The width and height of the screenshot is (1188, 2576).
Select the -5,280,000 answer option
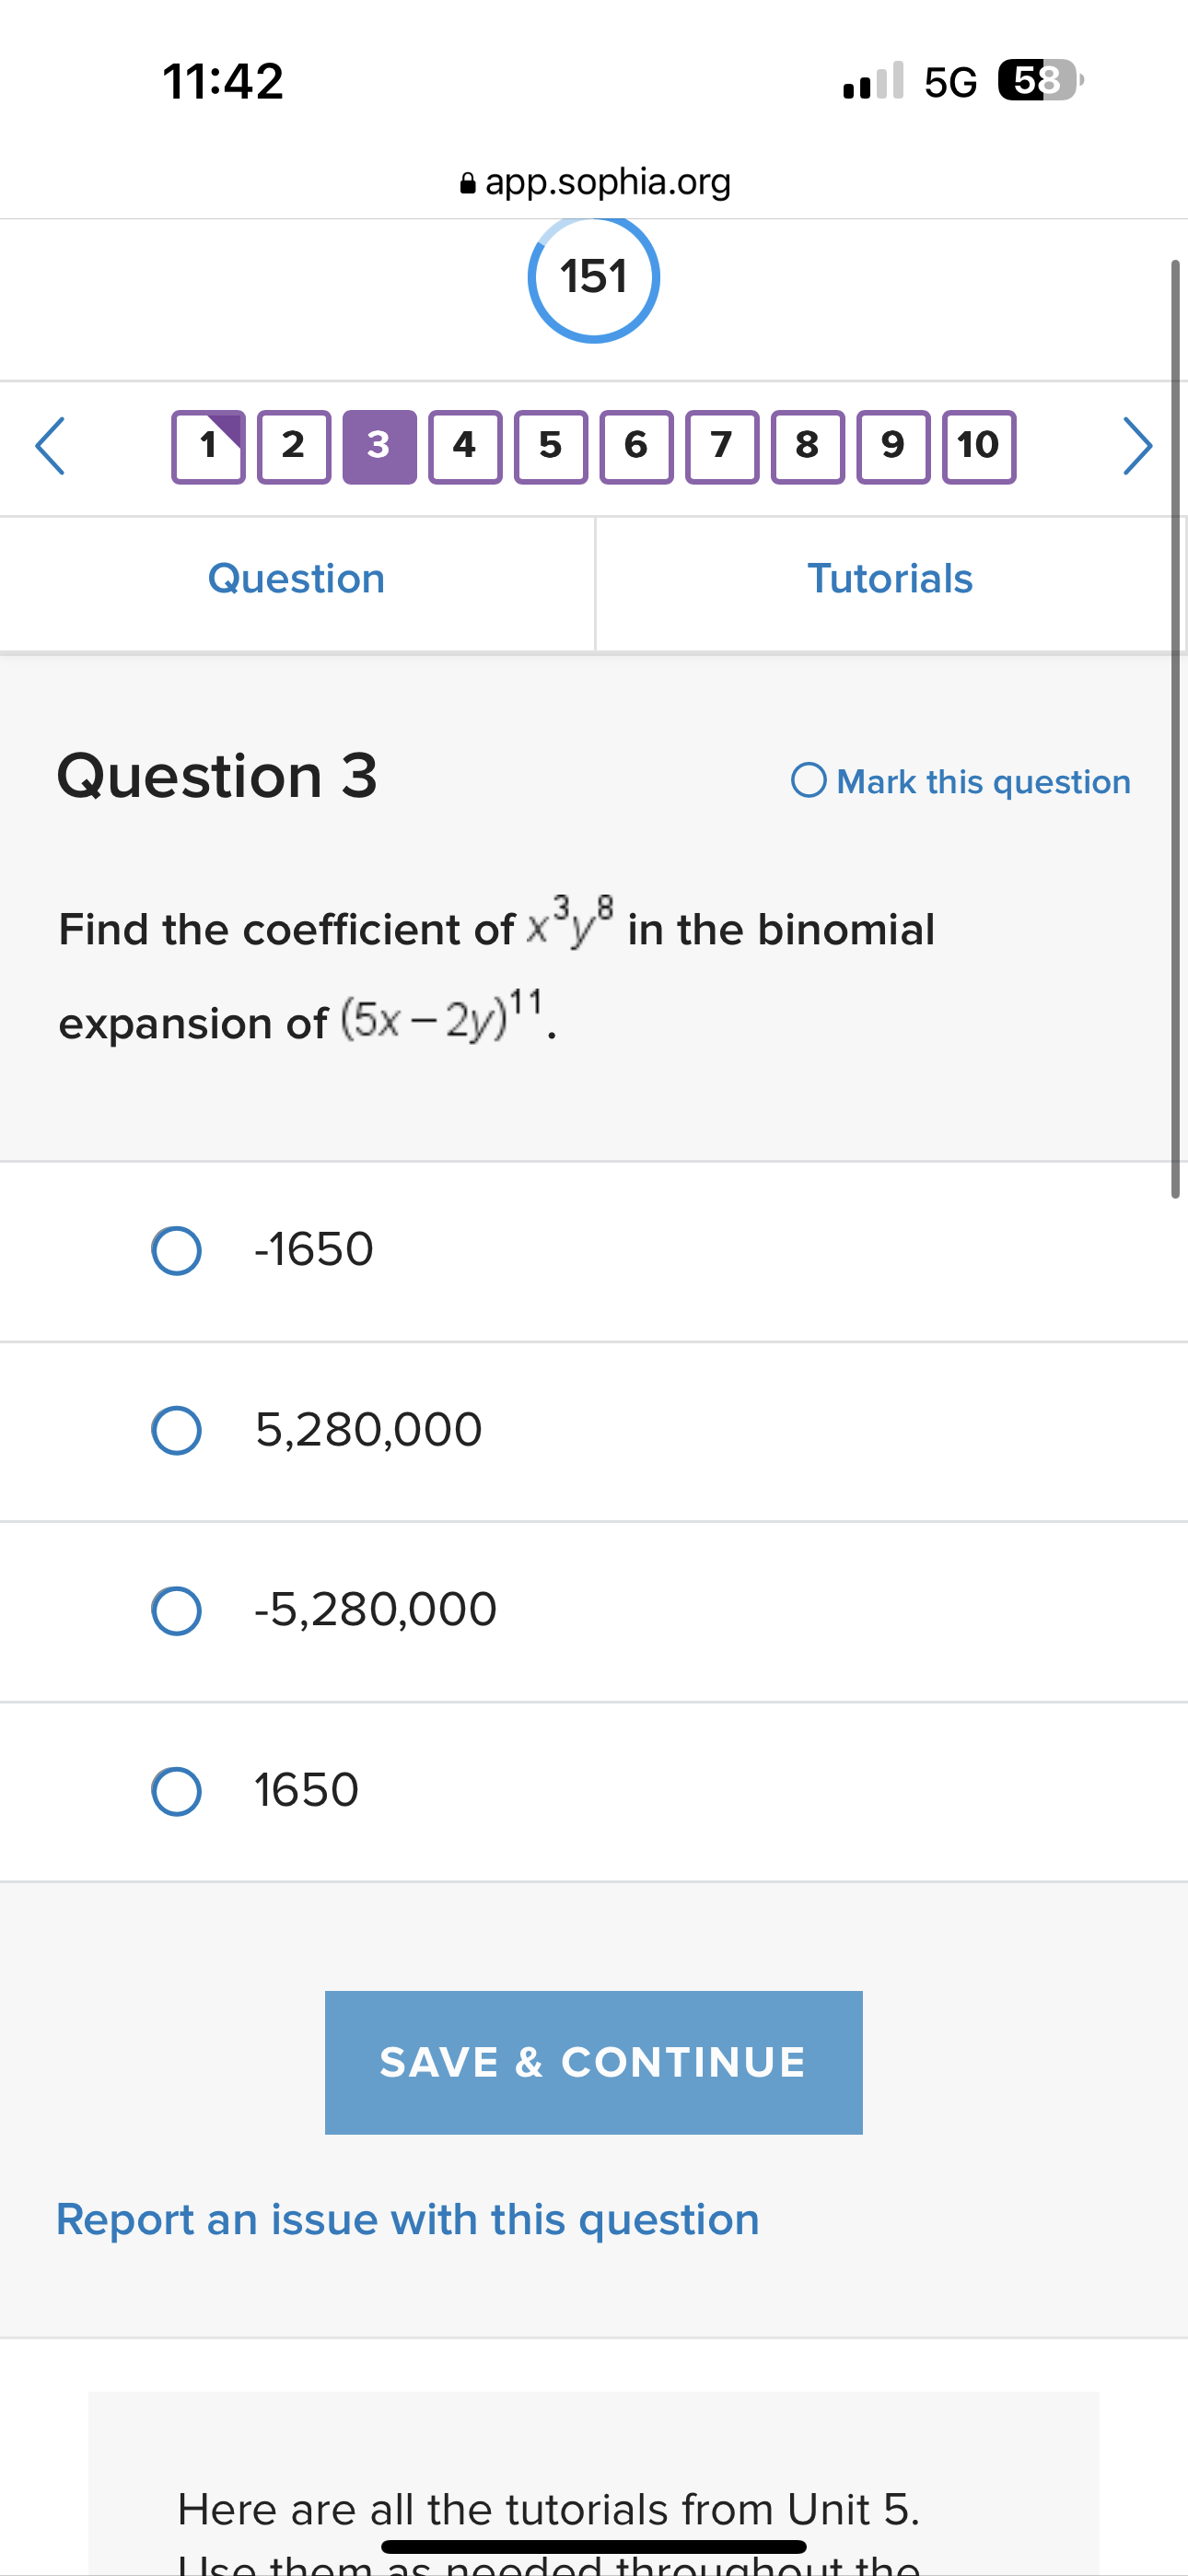pos(177,1610)
